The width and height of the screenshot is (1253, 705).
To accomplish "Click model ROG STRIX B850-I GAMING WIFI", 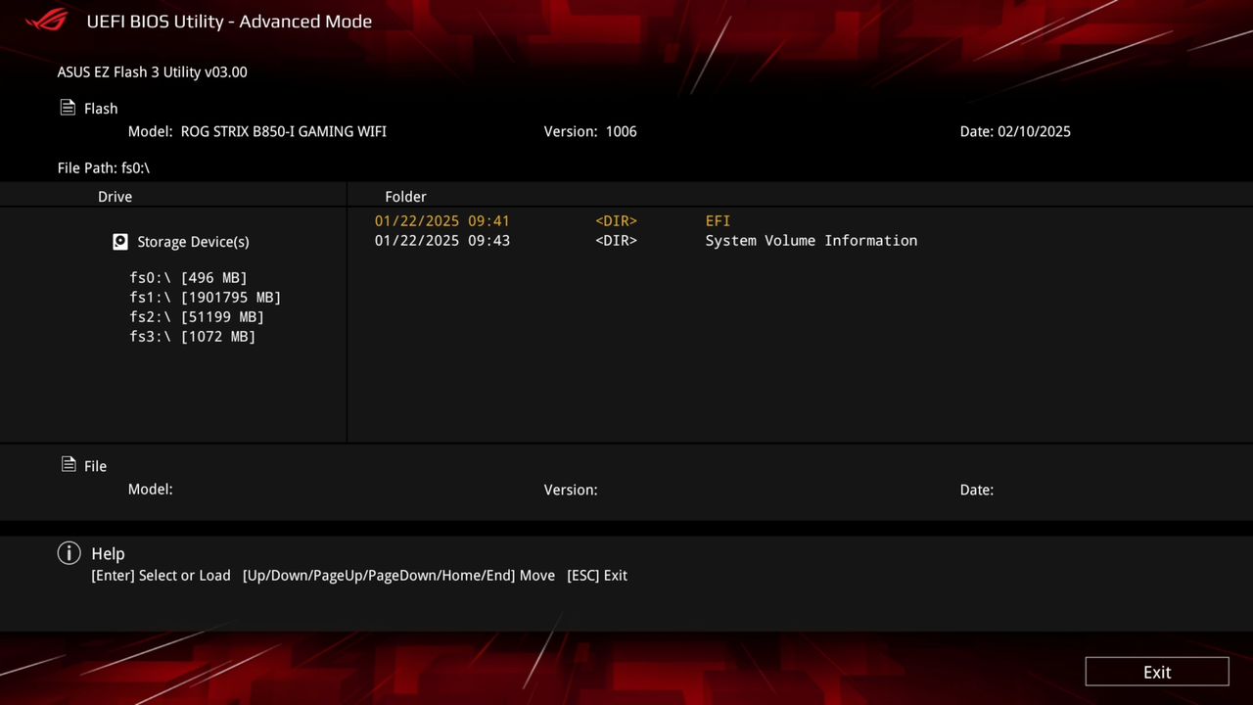I will [284, 131].
